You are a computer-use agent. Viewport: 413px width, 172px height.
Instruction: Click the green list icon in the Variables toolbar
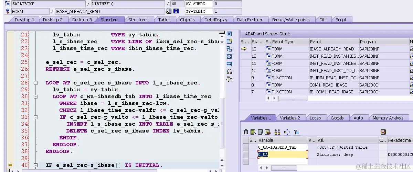point(253,132)
